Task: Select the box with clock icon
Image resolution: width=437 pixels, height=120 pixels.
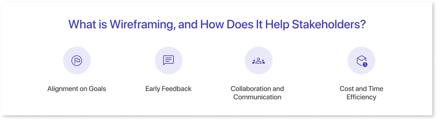Action: click(x=362, y=61)
